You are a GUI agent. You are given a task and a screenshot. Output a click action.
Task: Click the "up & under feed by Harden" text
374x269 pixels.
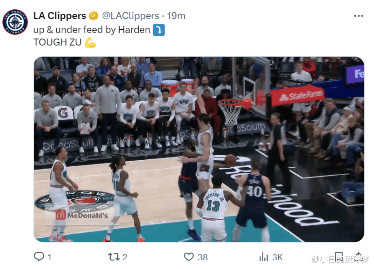pyautogui.click(x=92, y=30)
